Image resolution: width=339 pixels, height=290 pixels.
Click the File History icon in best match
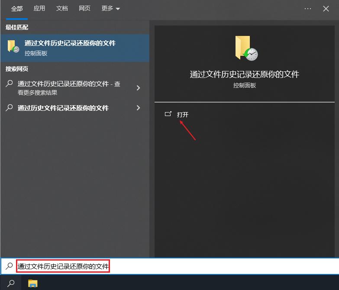coord(13,46)
